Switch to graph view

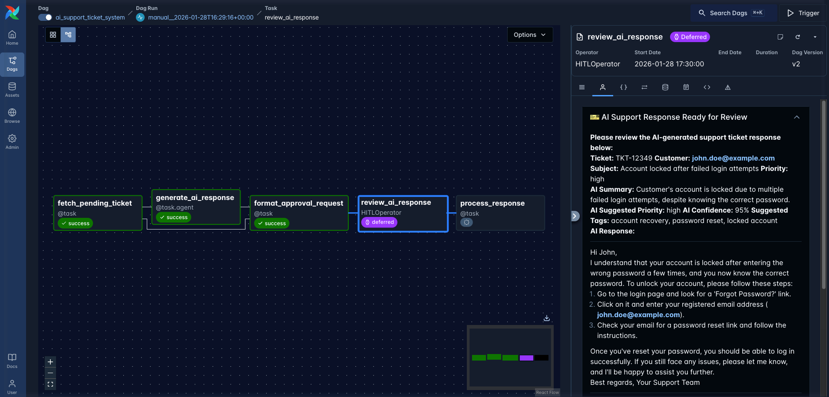[x=68, y=35]
